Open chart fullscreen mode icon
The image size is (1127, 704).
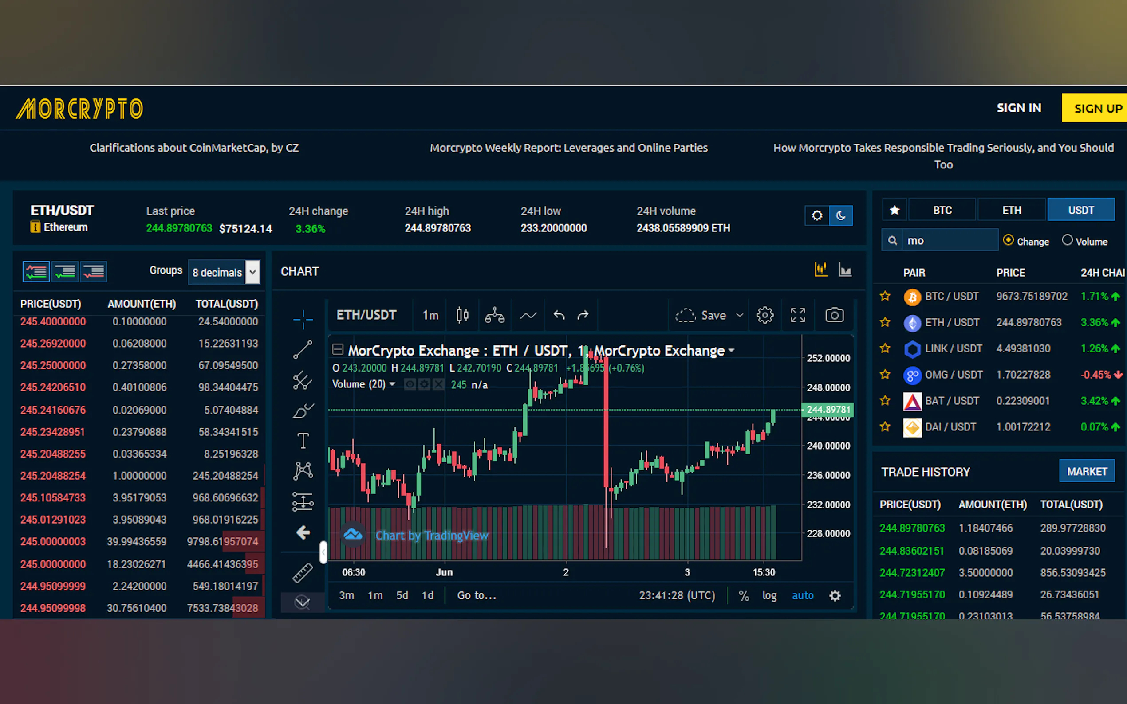coord(798,315)
